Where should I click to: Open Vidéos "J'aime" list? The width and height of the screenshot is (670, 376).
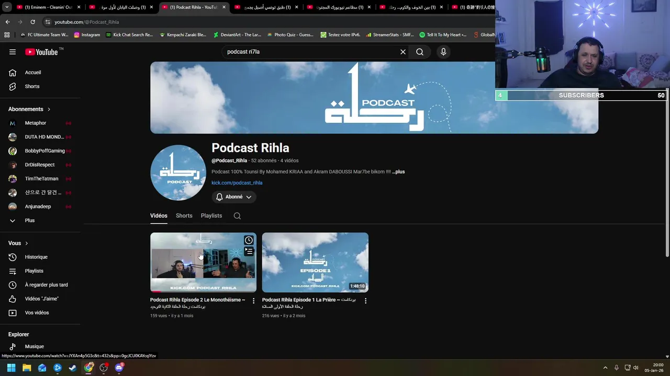[42, 299]
